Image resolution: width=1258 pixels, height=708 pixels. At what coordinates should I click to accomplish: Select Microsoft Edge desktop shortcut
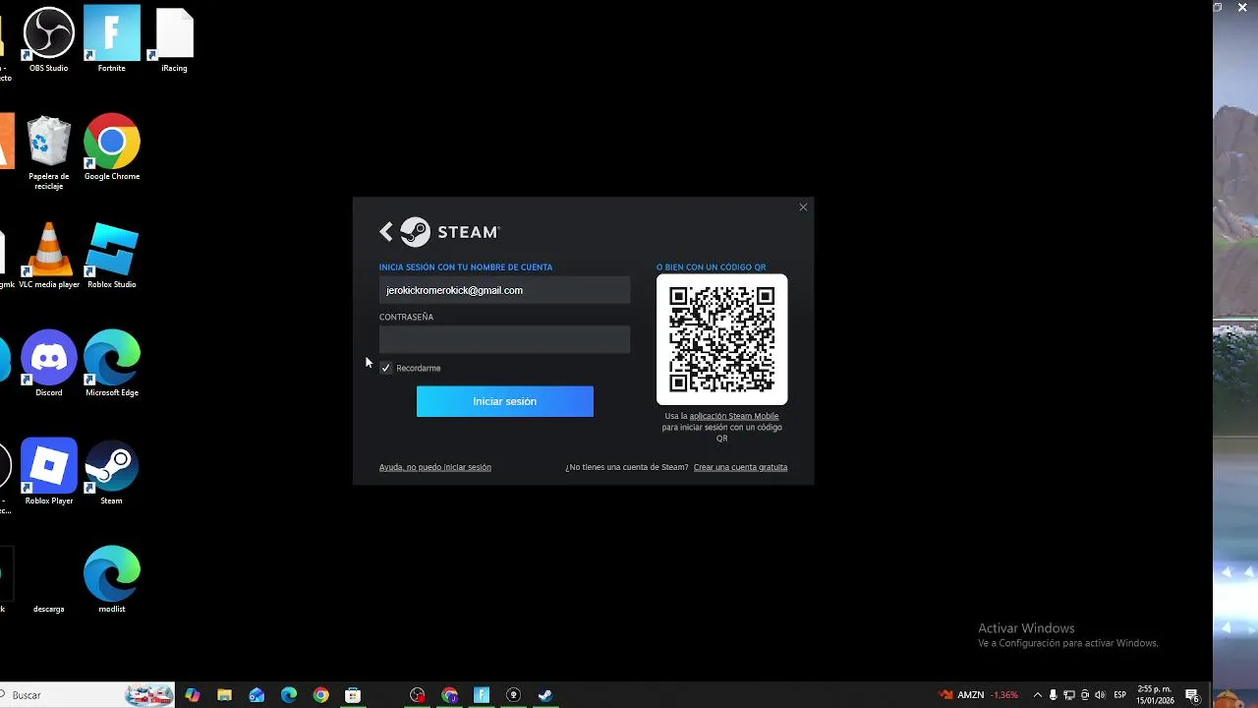pos(111,364)
